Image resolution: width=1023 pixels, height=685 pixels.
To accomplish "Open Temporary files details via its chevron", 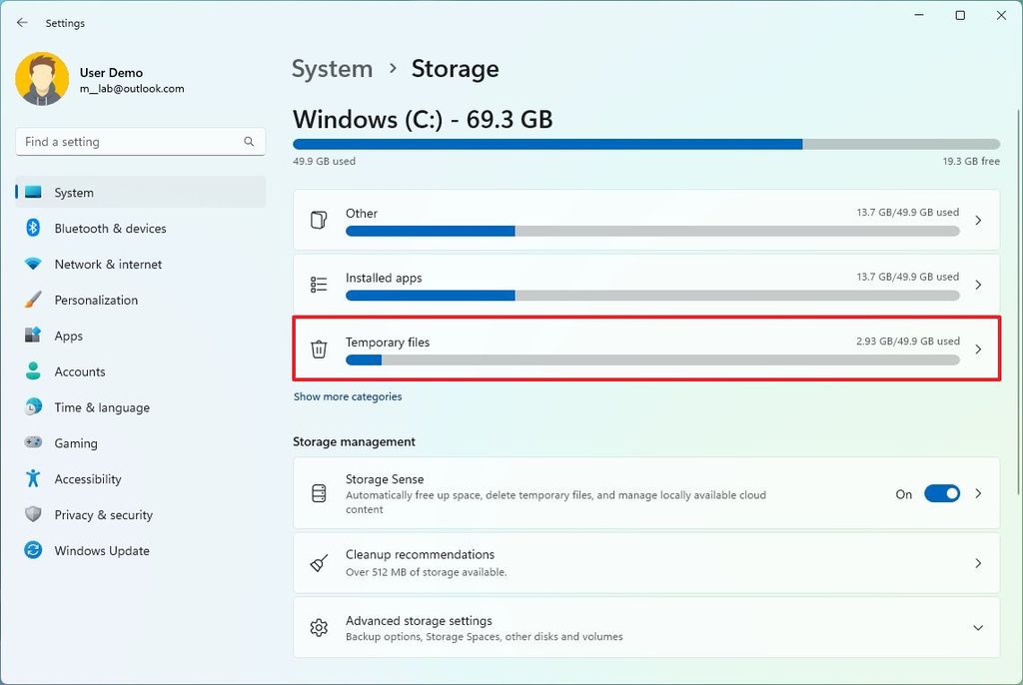I will 978,349.
